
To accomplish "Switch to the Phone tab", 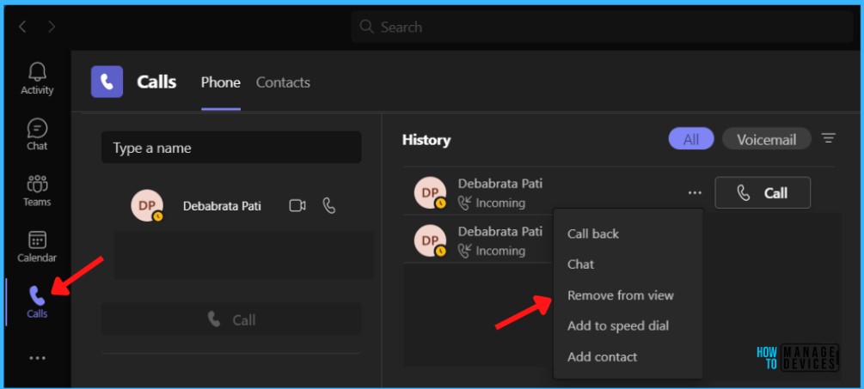I will (x=220, y=82).
